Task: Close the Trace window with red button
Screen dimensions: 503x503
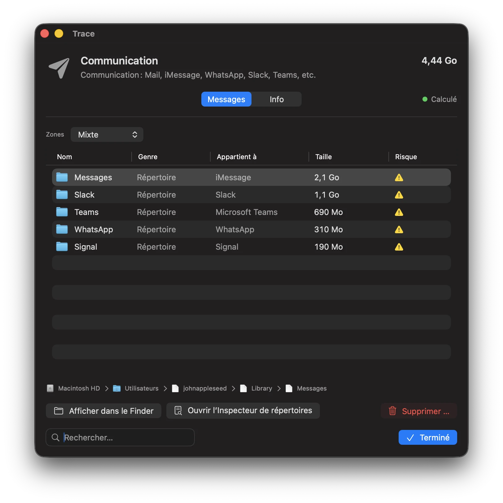Action: pos(45,33)
